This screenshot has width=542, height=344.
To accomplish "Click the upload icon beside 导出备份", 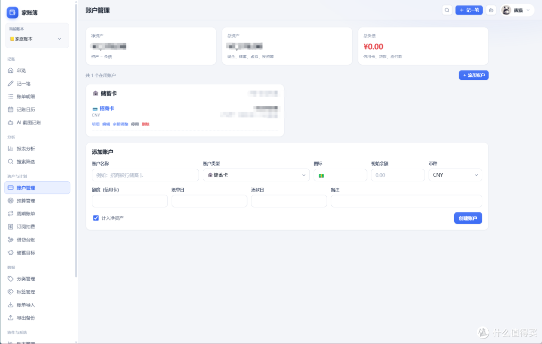I will tap(11, 318).
